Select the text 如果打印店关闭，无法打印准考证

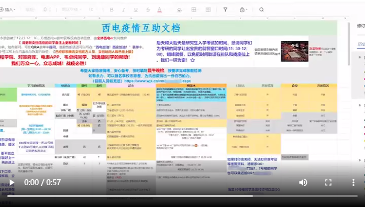(252, 159)
